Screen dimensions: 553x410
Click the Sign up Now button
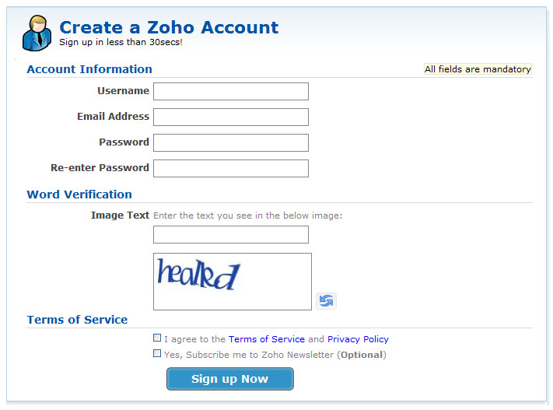tap(230, 379)
